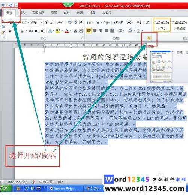Open the Font dialog launcher
The height and width of the screenshot is (195, 188).
[x=83, y=39]
